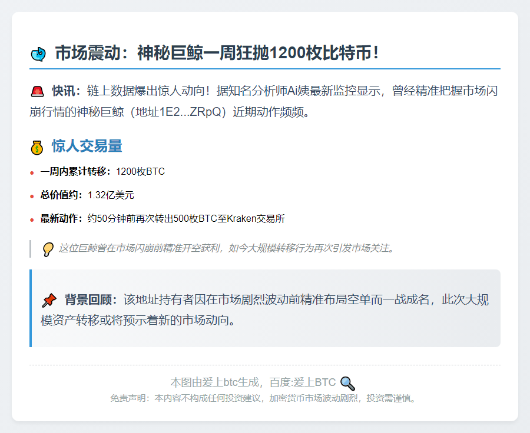Click the 1200枚BTC transfer amount
530x433 pixels.
click(x=140, y=172)
